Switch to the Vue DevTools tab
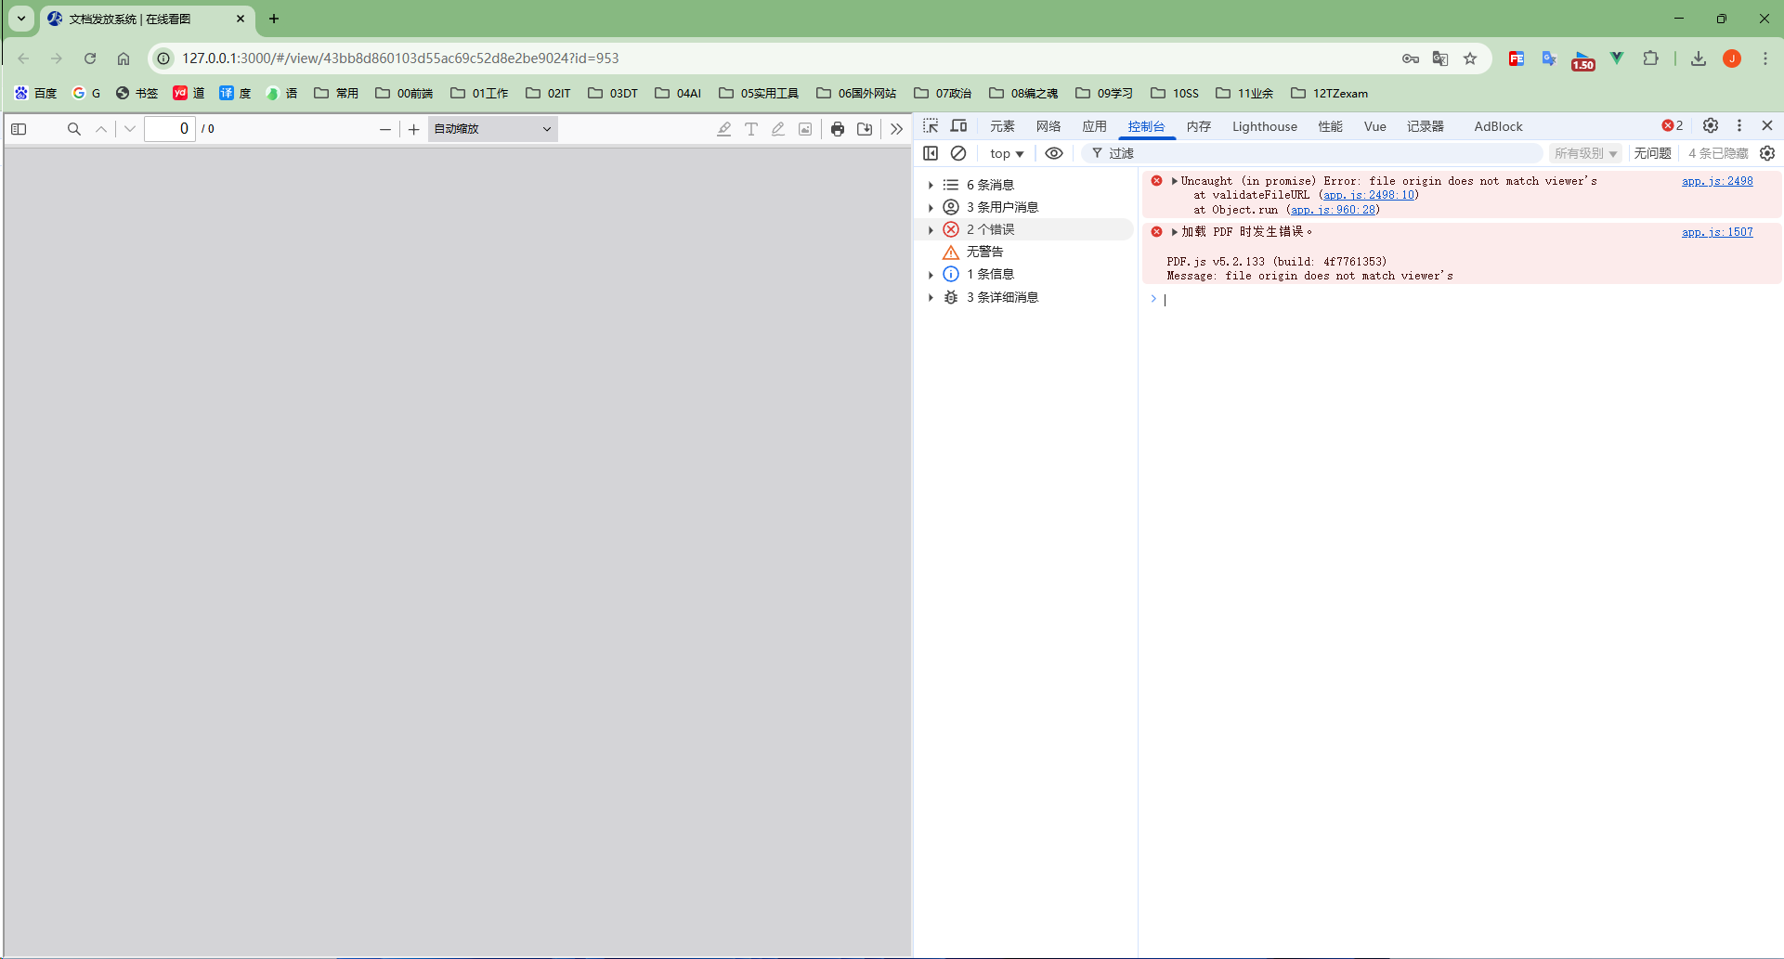1784x959 pixels. [x=1374, y=126]
